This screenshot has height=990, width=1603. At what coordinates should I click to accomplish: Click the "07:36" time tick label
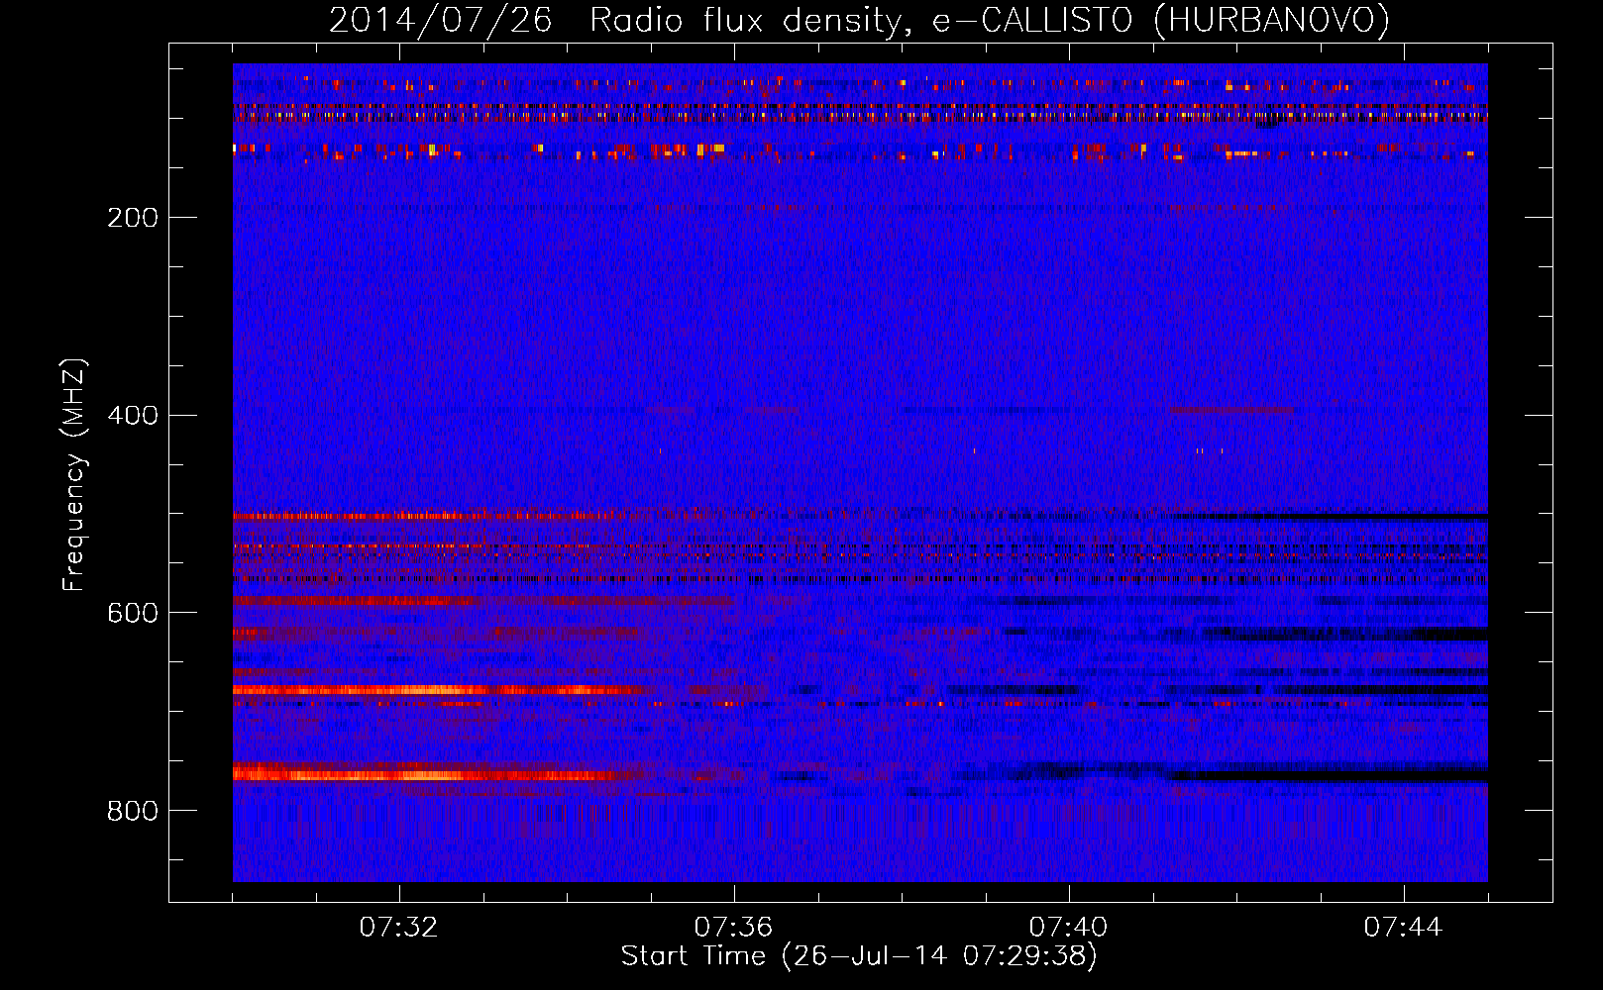click(x=733, y=928)
